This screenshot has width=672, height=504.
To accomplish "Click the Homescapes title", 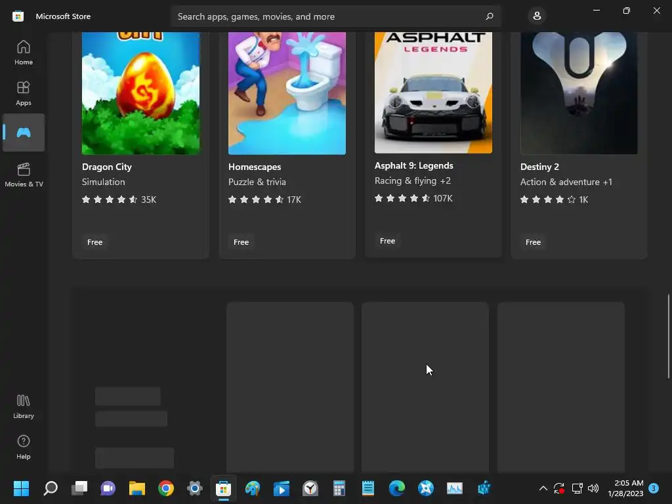I will tap(255, 167).
